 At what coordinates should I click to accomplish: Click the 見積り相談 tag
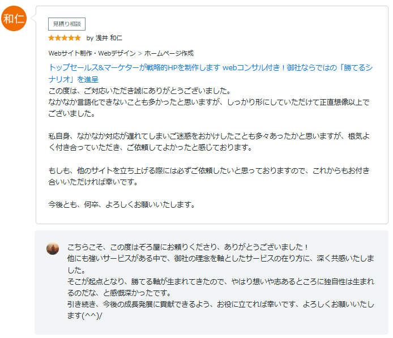(67, 24)
